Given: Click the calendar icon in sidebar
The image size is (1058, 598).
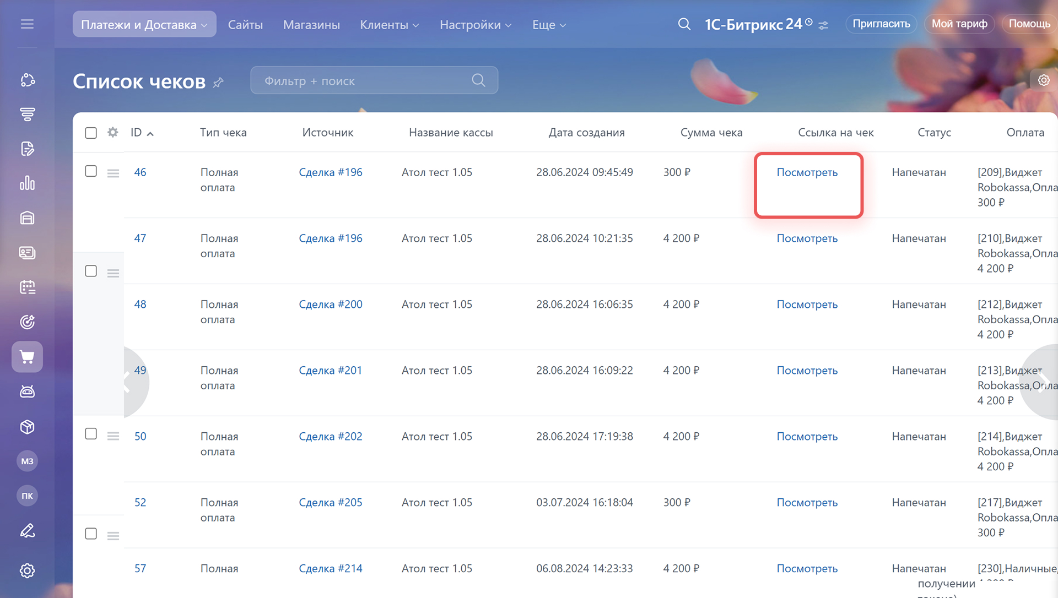Looking at the screenshot, I should pyautogui.click(x=27, y=287).
